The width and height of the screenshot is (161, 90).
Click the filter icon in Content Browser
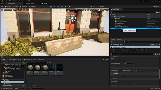coord(50,63)
